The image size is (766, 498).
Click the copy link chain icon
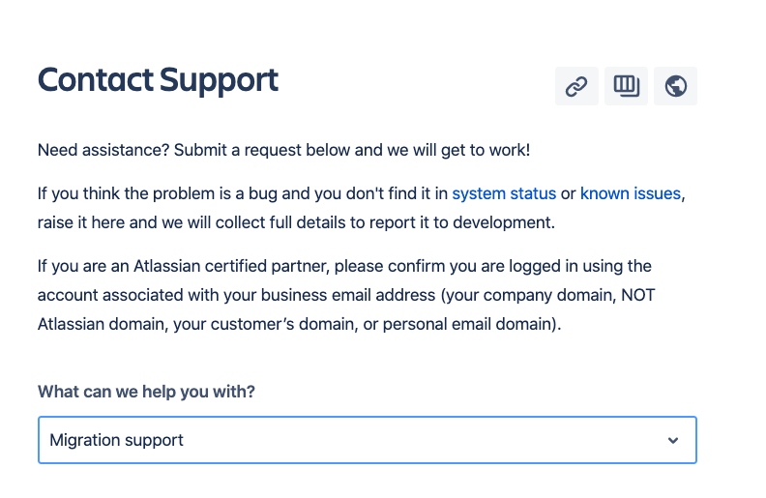point(576,86)
